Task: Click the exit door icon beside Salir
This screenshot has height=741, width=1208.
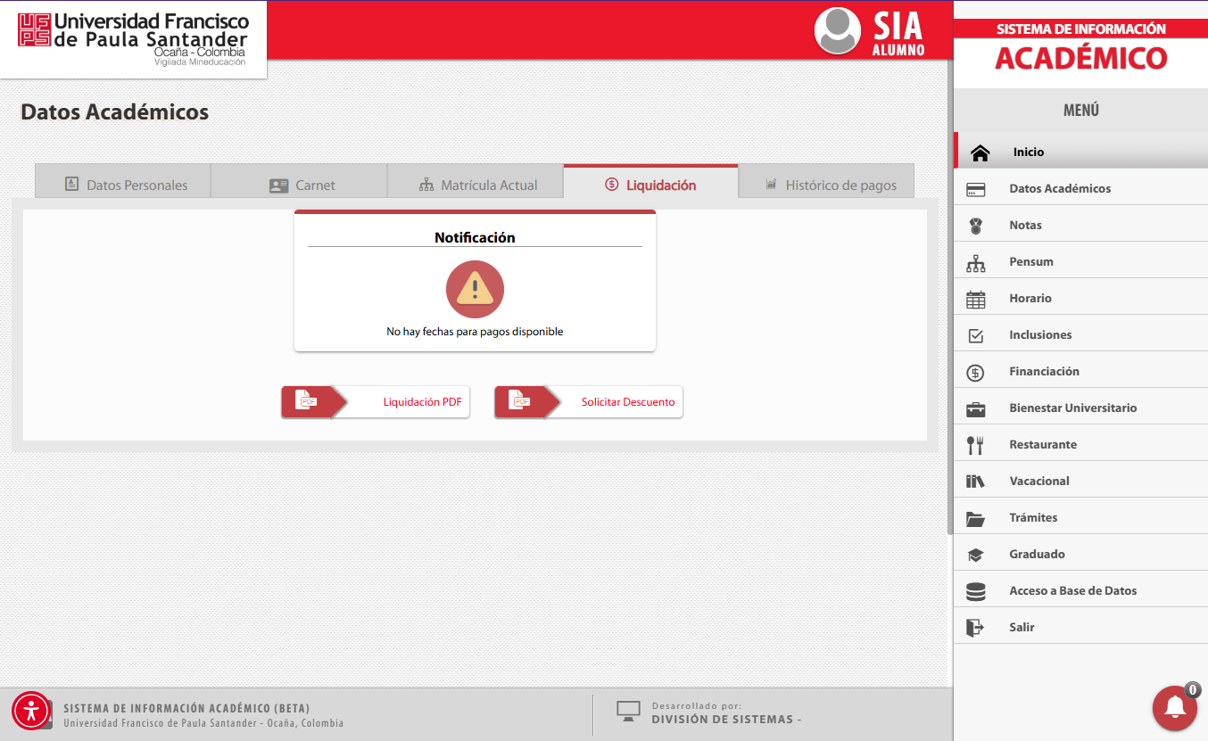Action: [975, 628]
